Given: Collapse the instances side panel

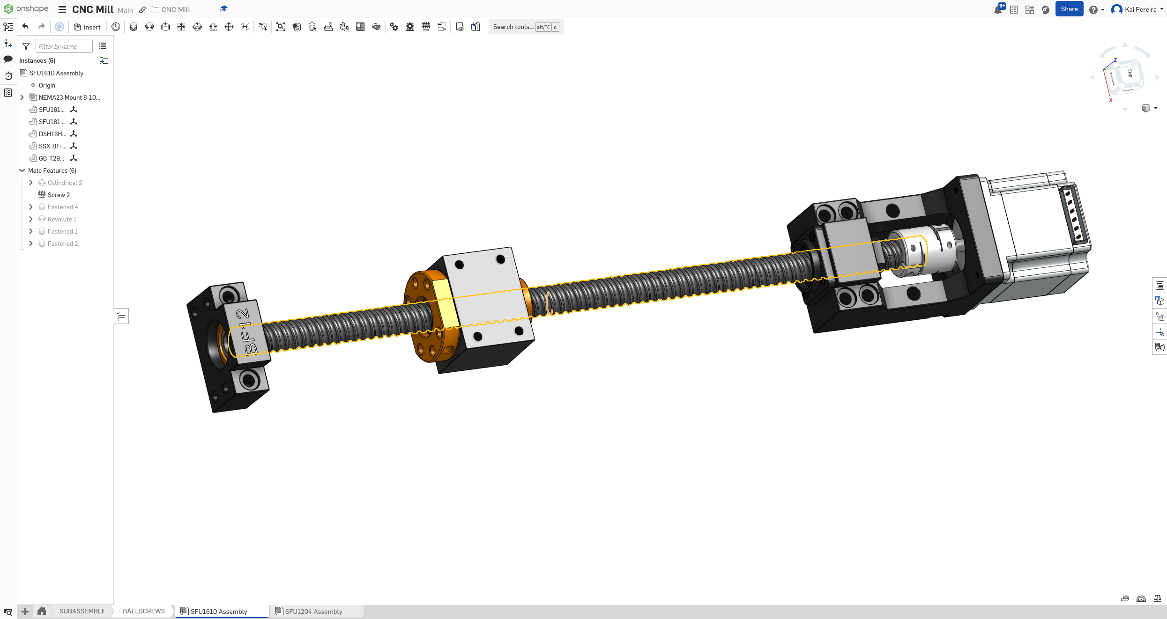Looking at the screenshot, I should 121,316.
